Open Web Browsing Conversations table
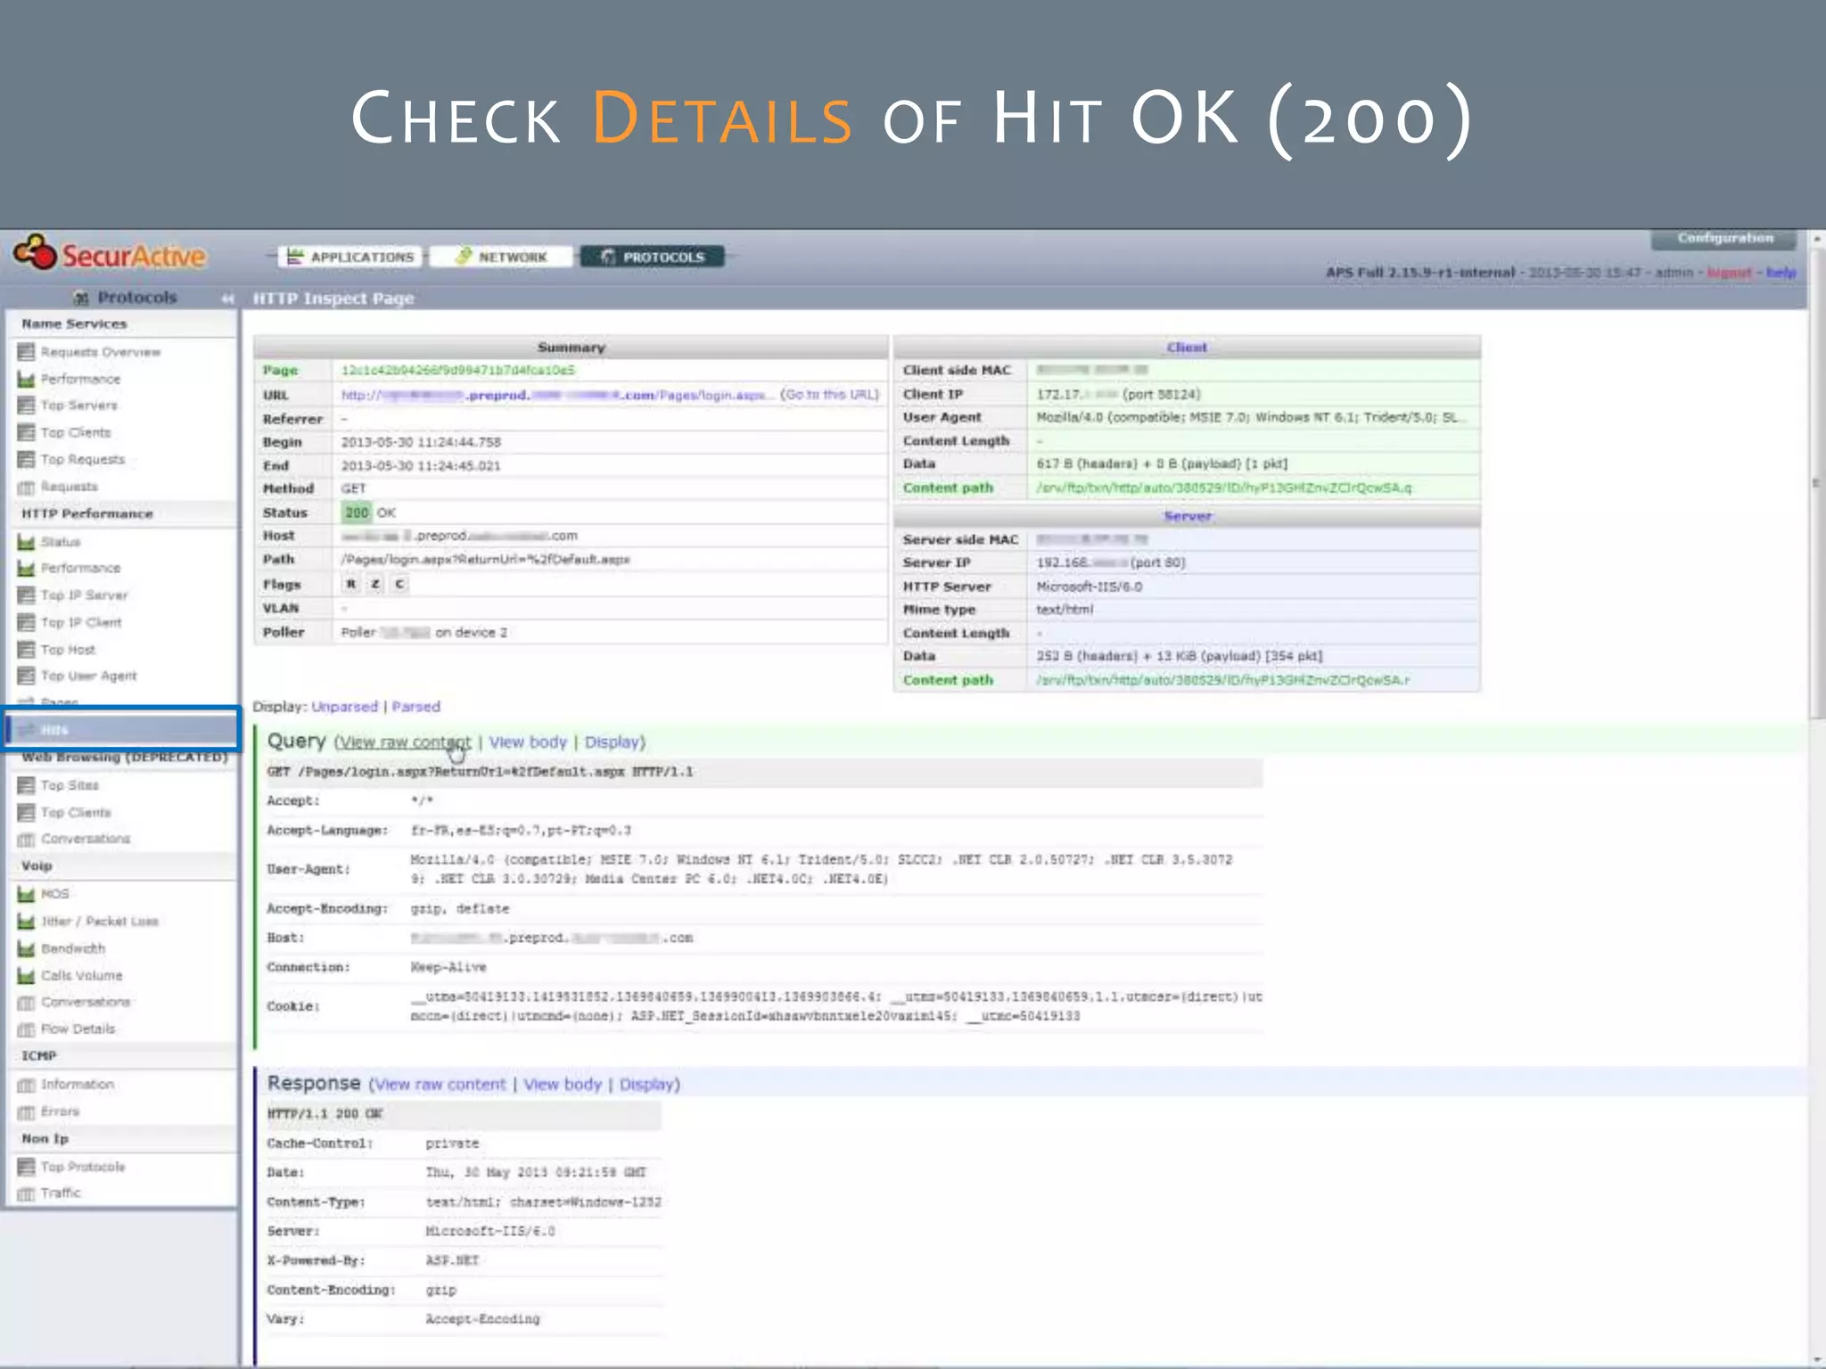The image size is (1826, 1369). point(86,839)
